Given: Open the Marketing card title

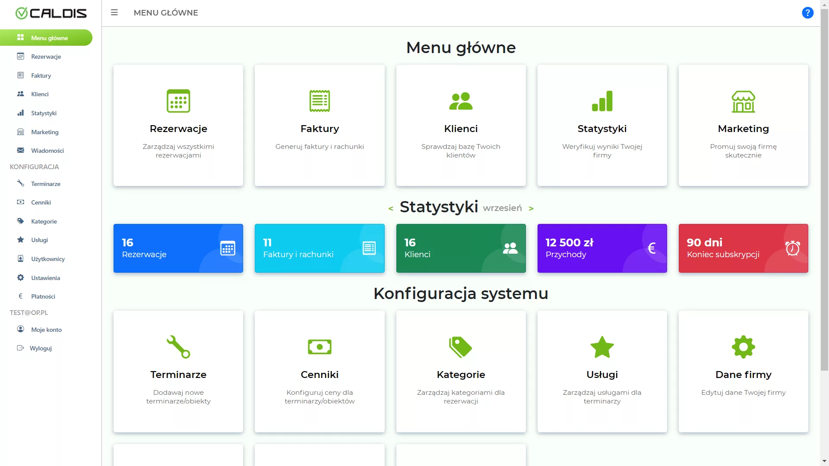Looking at the screenshot, I should click(x=743, y=129).
